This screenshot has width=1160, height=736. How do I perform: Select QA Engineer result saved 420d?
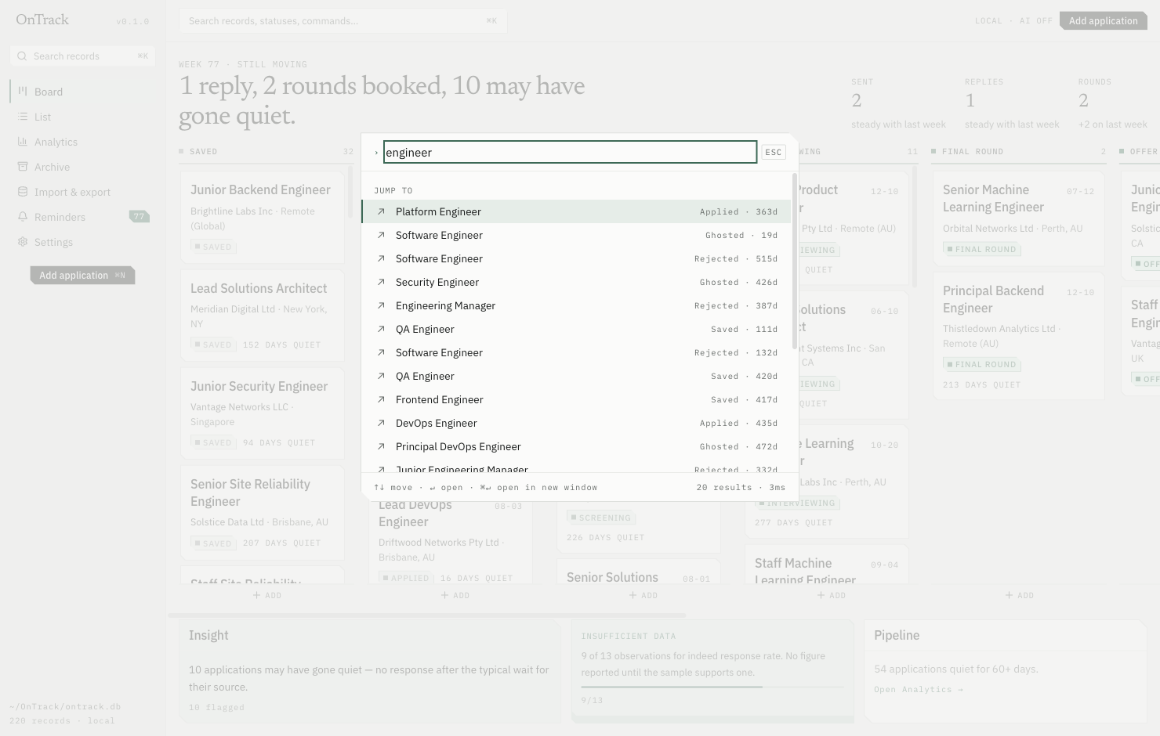(576, 376)
